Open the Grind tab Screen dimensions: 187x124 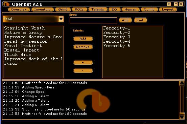click(x=63, y=9)
